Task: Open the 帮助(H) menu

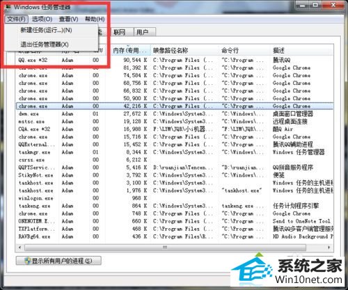Action: pos(95,19)
